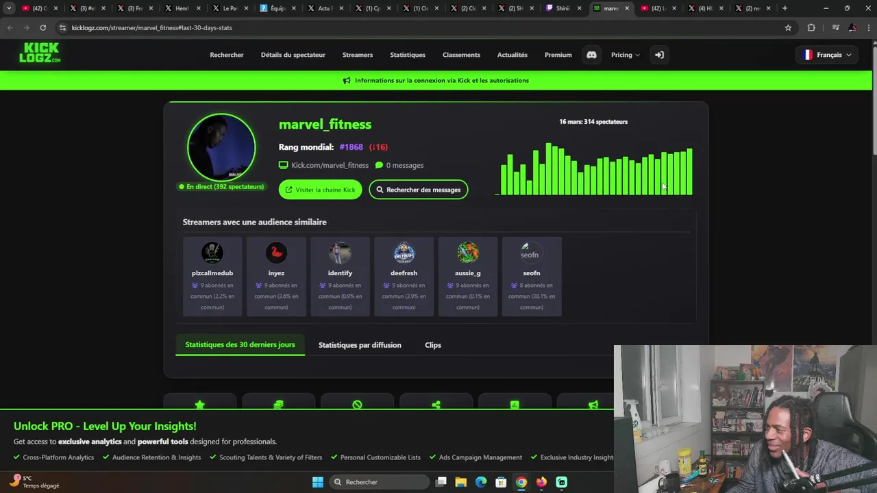Click Rechercher des messages button

pyautogui.click(x=419, y=190)
